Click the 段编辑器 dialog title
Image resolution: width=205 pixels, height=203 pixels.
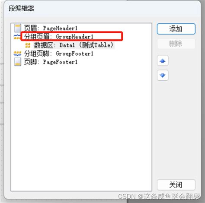[22, 8]
